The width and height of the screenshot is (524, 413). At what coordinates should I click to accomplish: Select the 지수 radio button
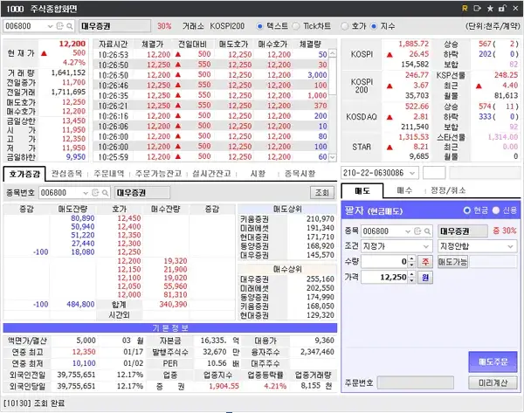click(374, 26)
